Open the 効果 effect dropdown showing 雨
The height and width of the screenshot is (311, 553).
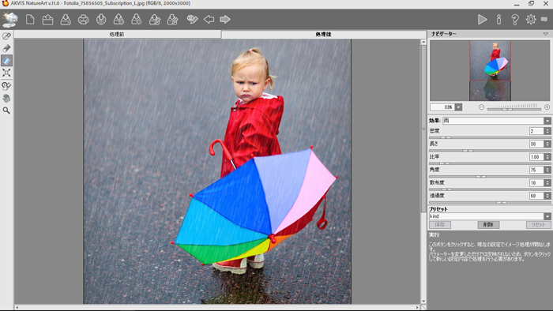click(x=497, y=121)
